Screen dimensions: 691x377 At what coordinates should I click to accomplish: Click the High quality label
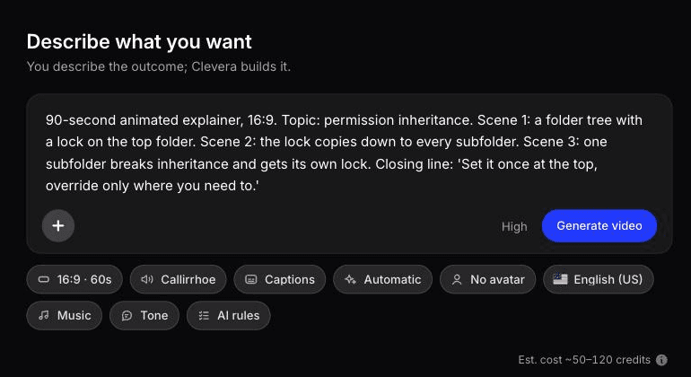point(514,226)
